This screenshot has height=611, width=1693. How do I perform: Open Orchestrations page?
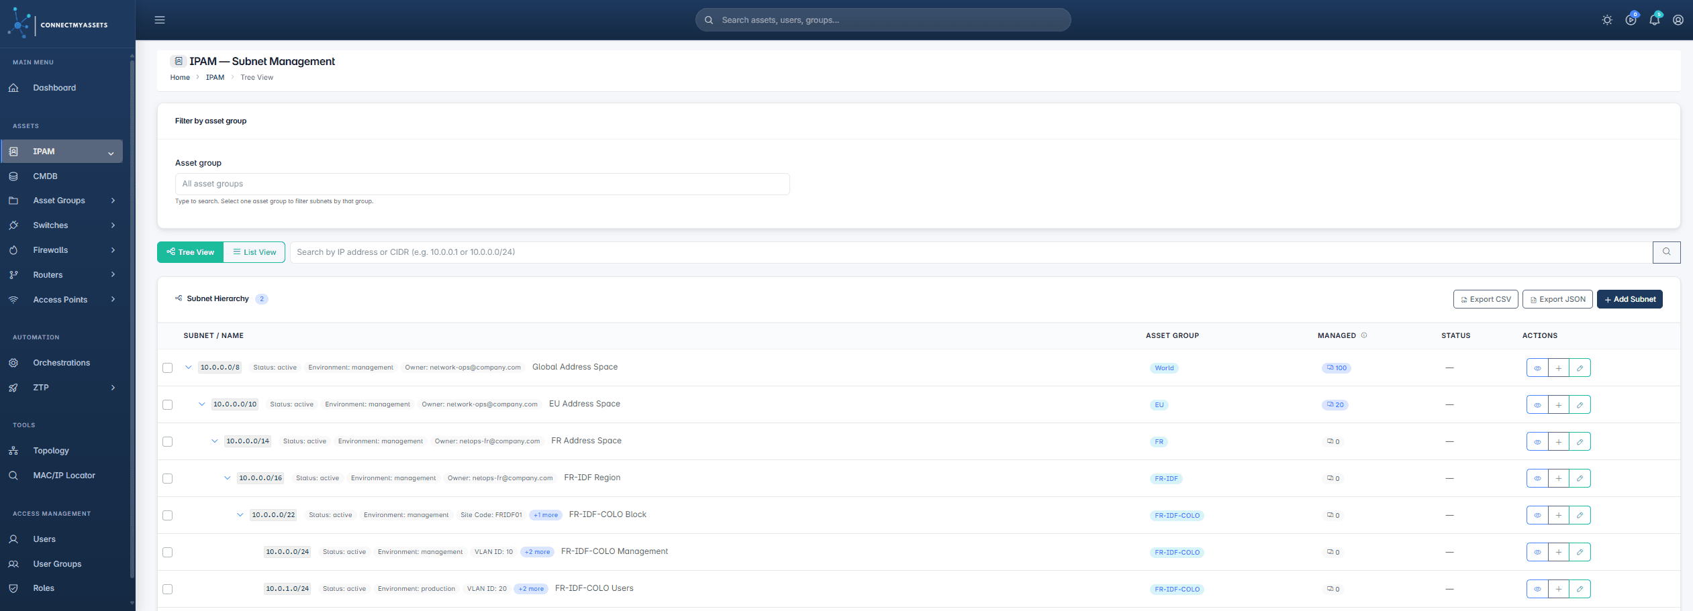(x=62, y=363)
